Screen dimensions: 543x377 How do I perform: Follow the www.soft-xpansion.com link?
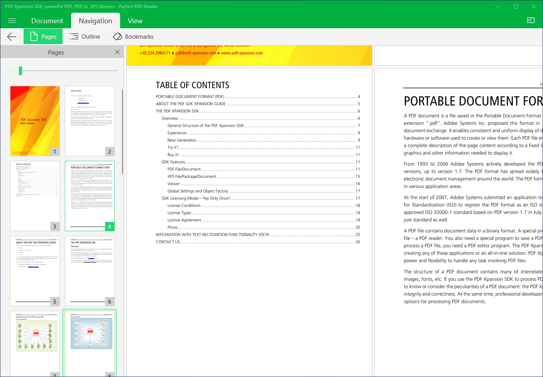pyautogui.click(x=242, y=53)
